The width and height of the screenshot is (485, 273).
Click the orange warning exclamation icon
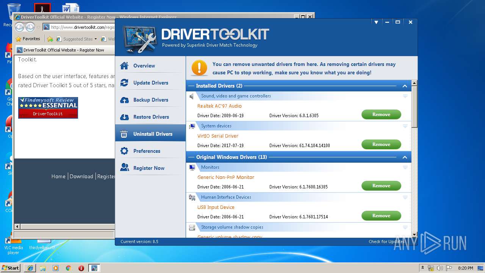tap(199, 67)
